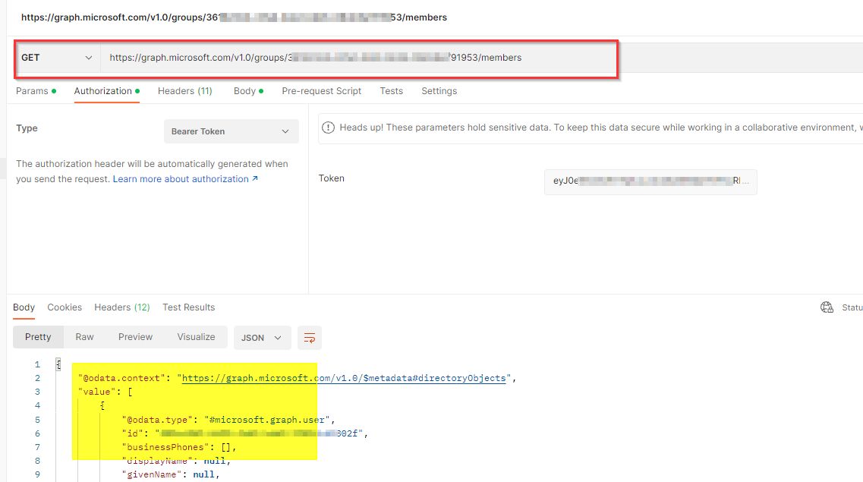Switch to Raw response view
Screen dimensions: 863x482
(x=85, y=337)
